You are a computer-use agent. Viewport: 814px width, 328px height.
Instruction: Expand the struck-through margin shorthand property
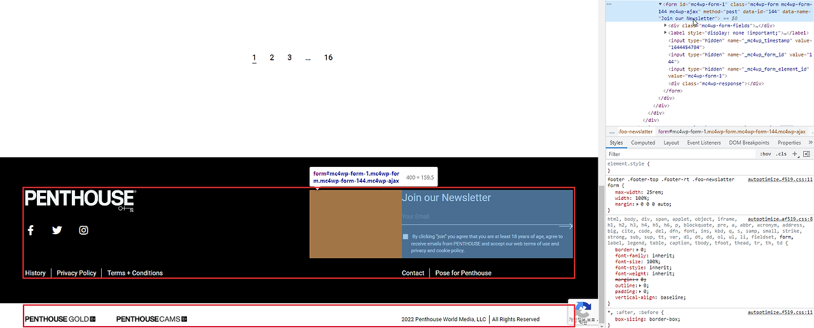pos(637,280)
